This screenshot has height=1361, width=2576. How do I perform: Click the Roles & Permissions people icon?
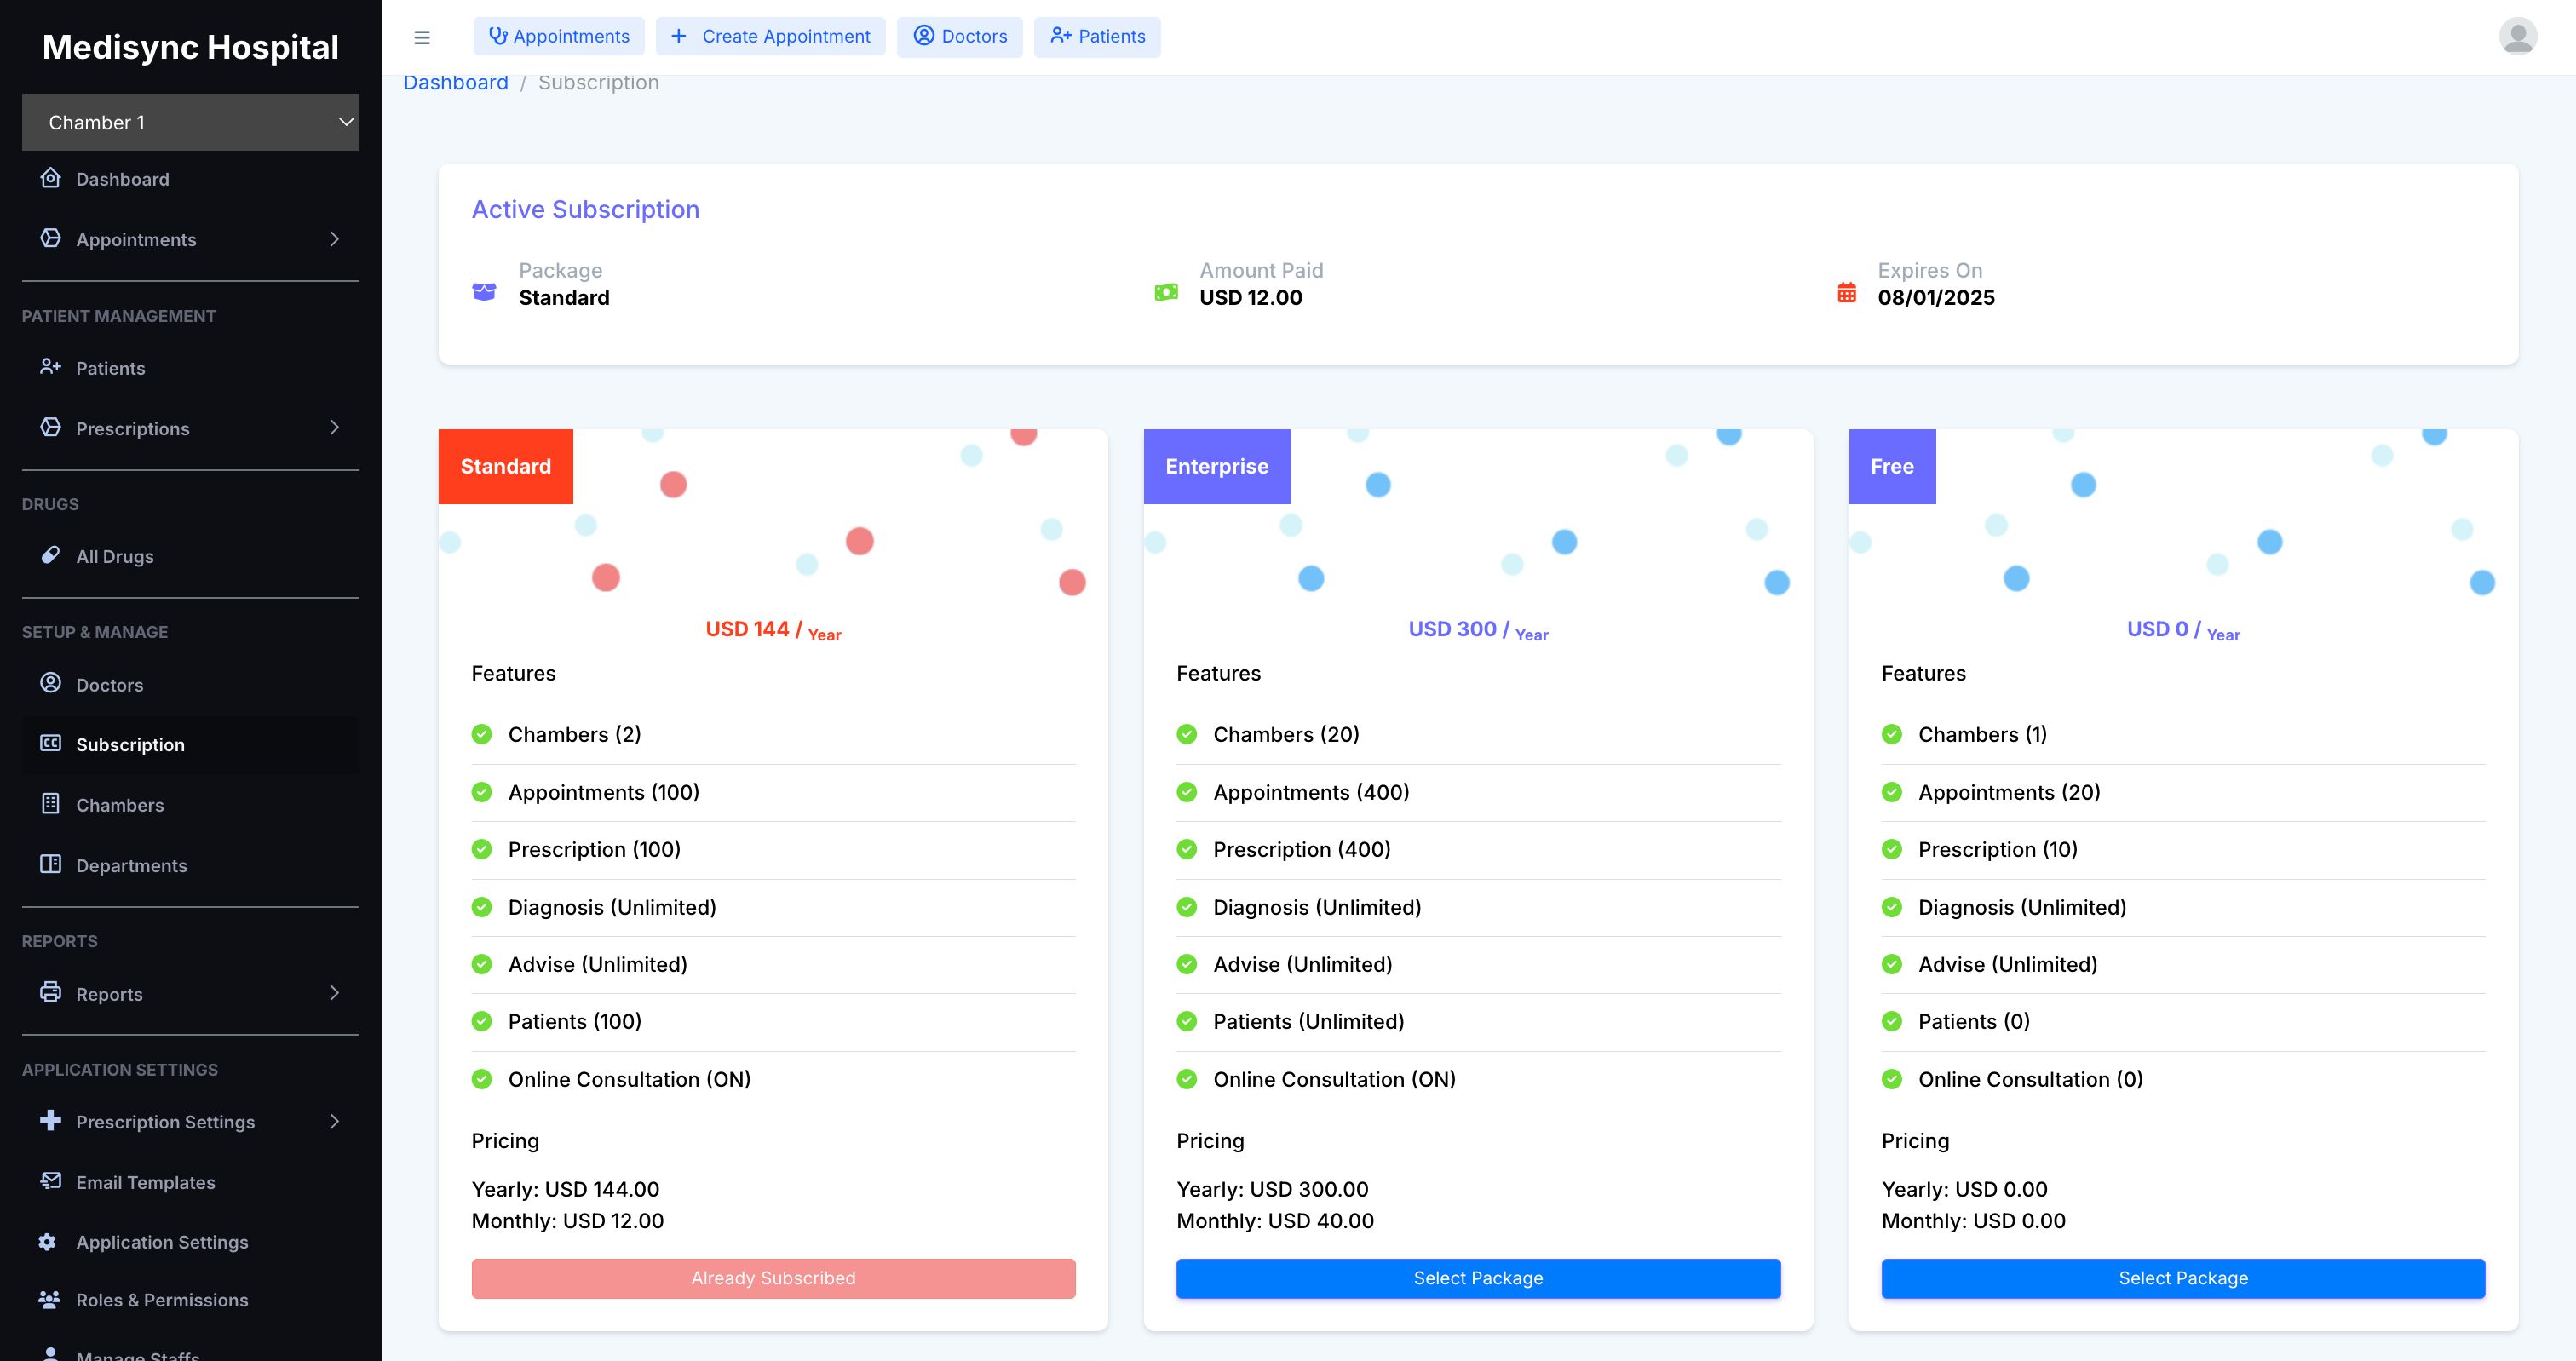[48, 1299]
